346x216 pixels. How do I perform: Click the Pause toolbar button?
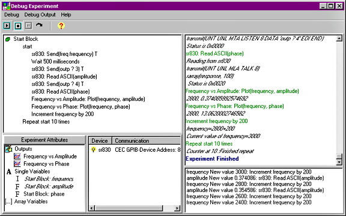(x=28, y=26)
